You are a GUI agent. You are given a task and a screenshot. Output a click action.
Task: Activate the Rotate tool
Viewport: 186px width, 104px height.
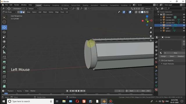(4, 32)
